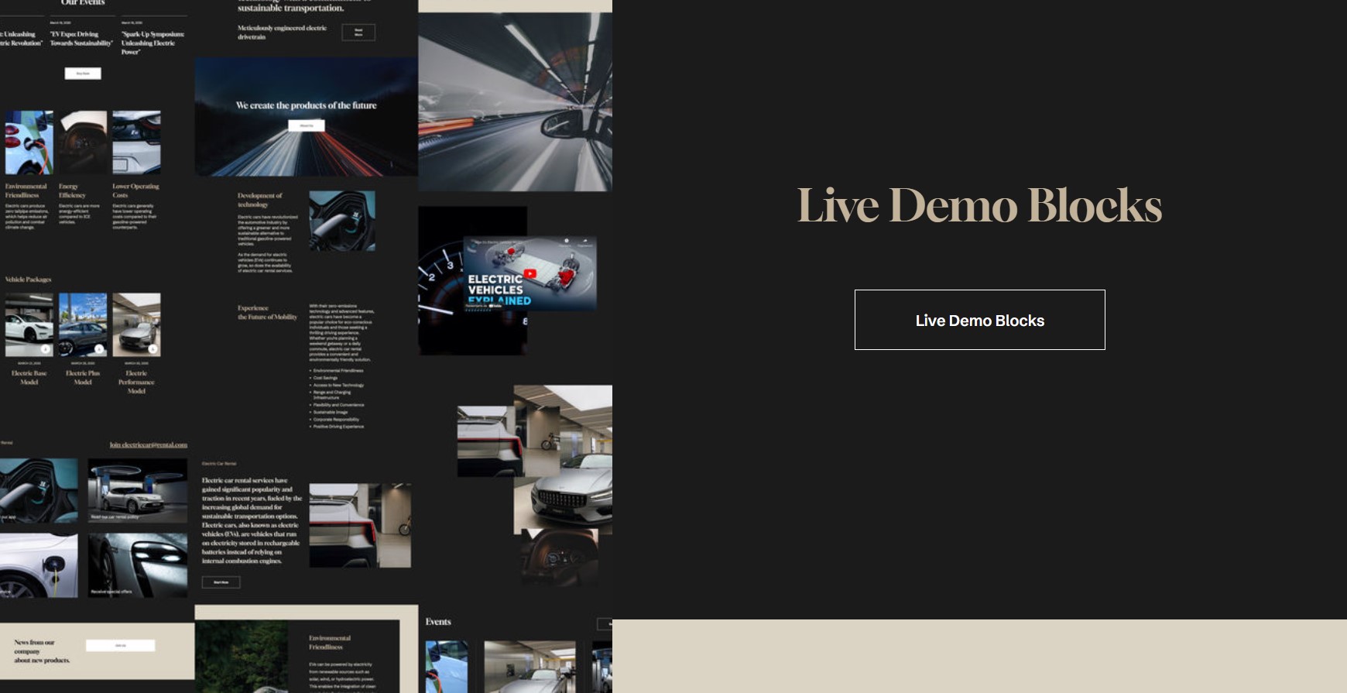Click the Watch later icon on the video
The image size is (1347, 693).
point(567,242)
